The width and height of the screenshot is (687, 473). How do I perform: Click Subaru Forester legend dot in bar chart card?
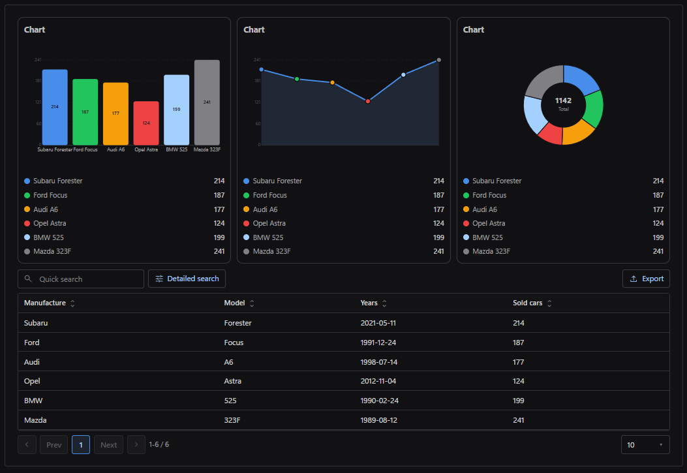[x=27, y=181]
